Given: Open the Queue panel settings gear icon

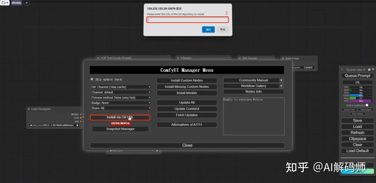Looking at the screenshot, I should [x=369, y=70].
